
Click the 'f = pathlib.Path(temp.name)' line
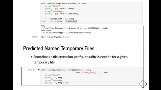(60, 19)
